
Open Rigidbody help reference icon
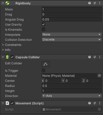(90, 3)
